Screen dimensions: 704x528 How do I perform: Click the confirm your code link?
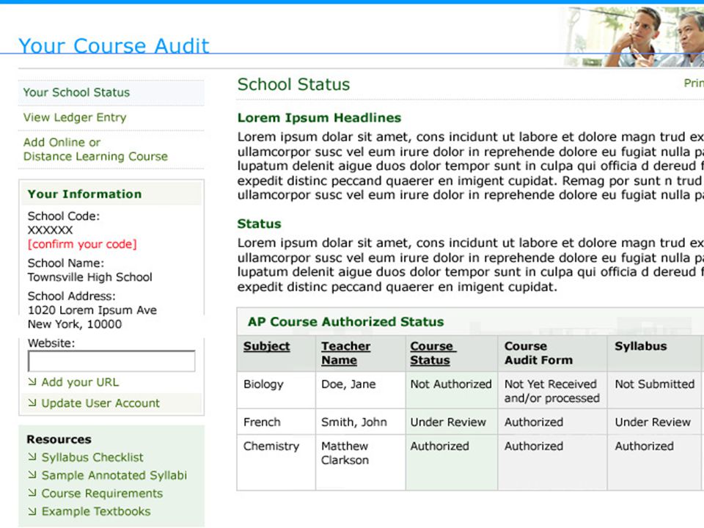tap(82, 244)
